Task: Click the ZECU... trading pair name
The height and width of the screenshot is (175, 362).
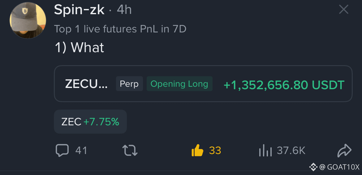Action: click(86, 84)
